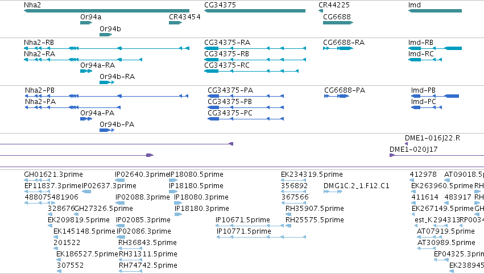The width and height of the screenshot is (484, 274).
Task: Click the Imd gene bar
Action: pyautogui.click(x=435, y=11)
